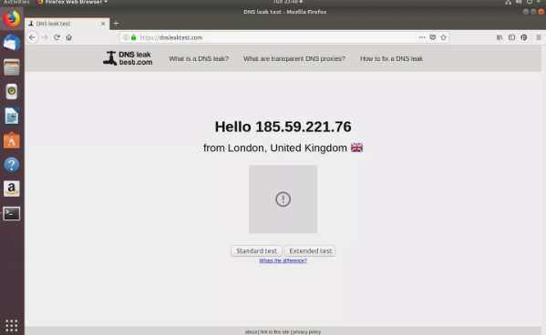Close the DNS leak test tab
This screenshot has width=546, height=335.
click(x=103, y=24)
